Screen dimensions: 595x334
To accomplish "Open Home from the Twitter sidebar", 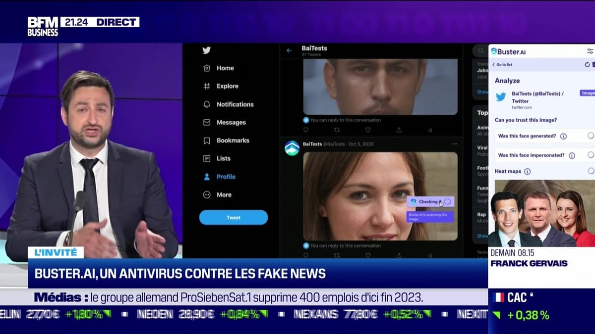I will 219,68.
